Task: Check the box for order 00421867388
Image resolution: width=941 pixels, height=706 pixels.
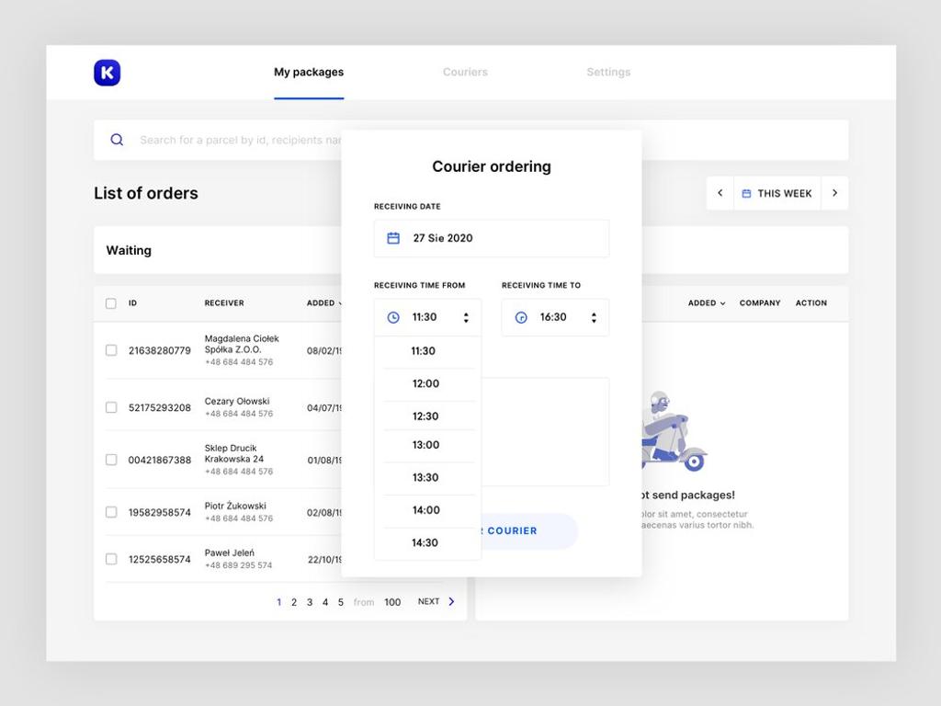Action: [111, 460]
